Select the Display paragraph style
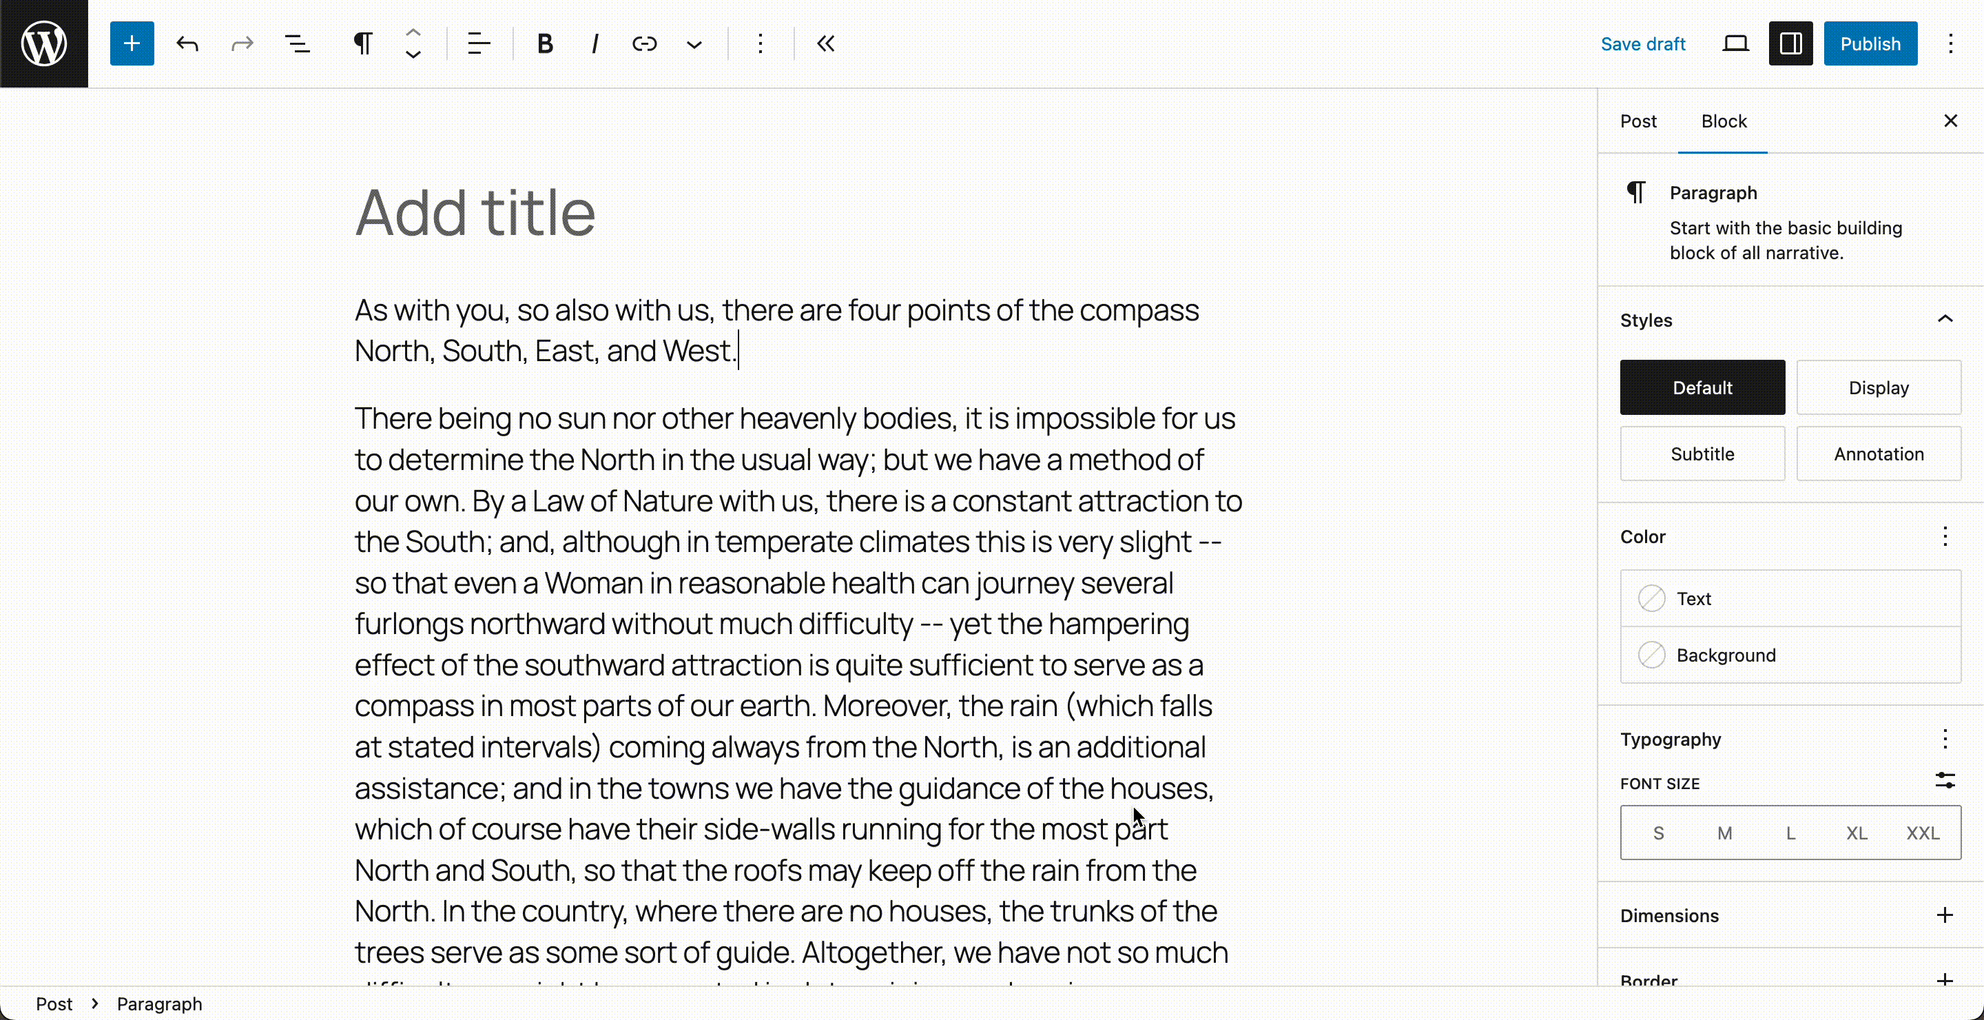 pos(1878,387)
